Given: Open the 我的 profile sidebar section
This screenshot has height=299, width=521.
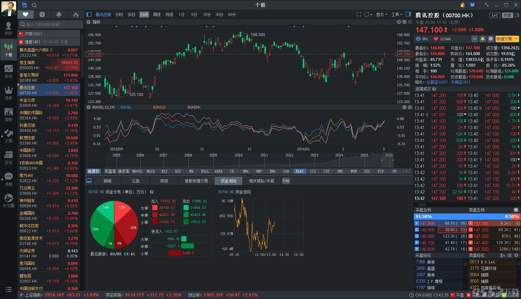Looking at the screenshot, I should pos(8,28).
